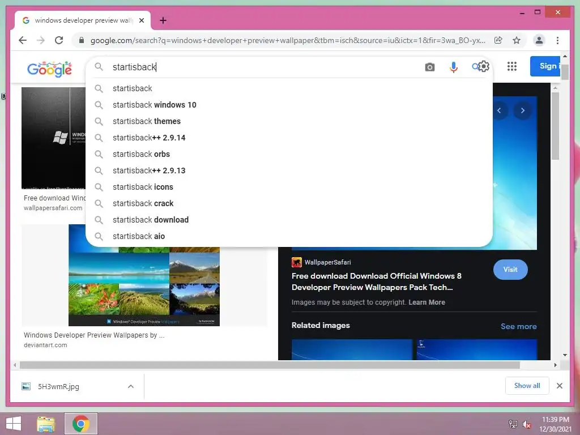580x435 pixels.
Task: Bookmark this page with the star
Action: [x=517, y=40]
